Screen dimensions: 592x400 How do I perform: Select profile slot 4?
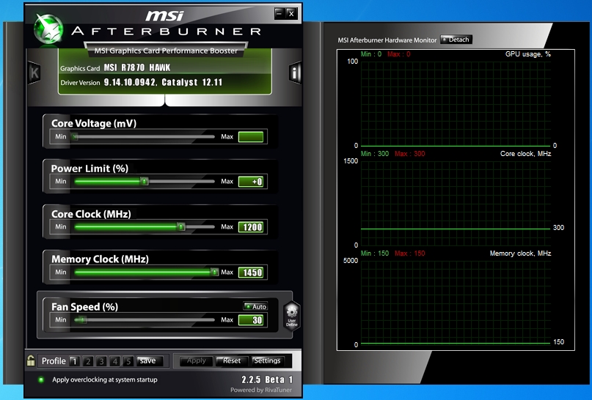click(x=114, y=361)
